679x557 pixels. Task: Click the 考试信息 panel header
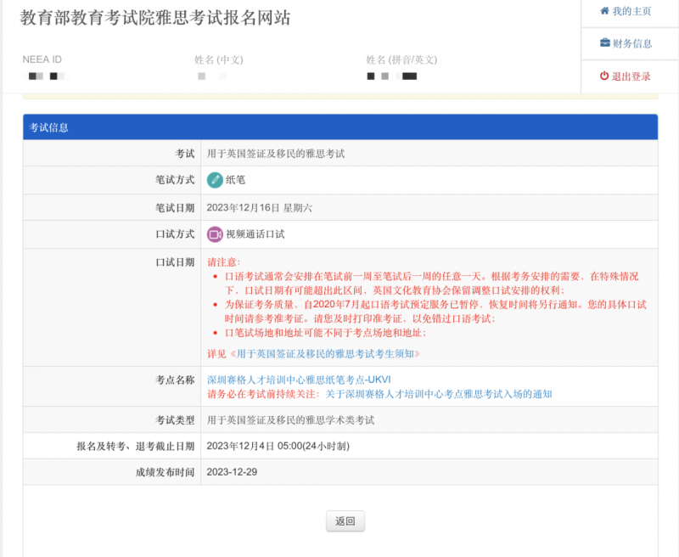pos(340,127)
